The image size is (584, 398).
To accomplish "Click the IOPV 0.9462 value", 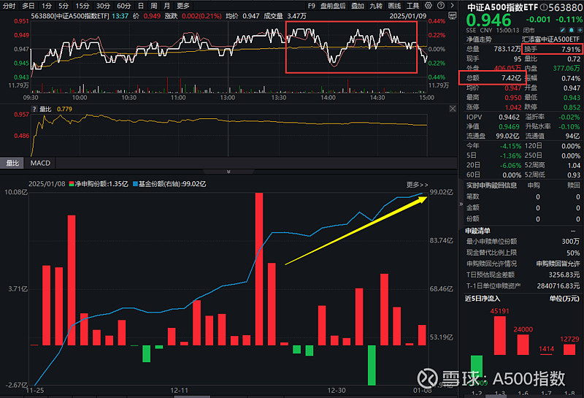I will point(509,117).
